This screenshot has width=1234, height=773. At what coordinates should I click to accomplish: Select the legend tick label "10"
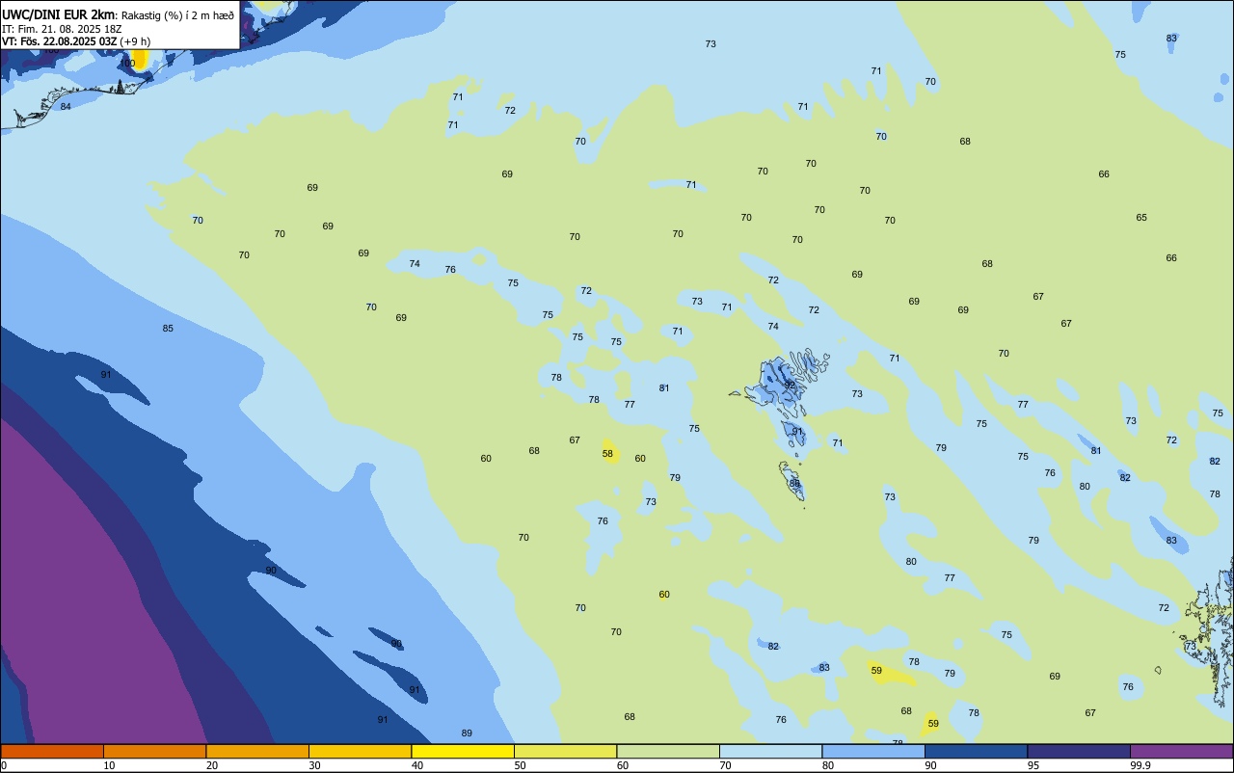point(109,765)
